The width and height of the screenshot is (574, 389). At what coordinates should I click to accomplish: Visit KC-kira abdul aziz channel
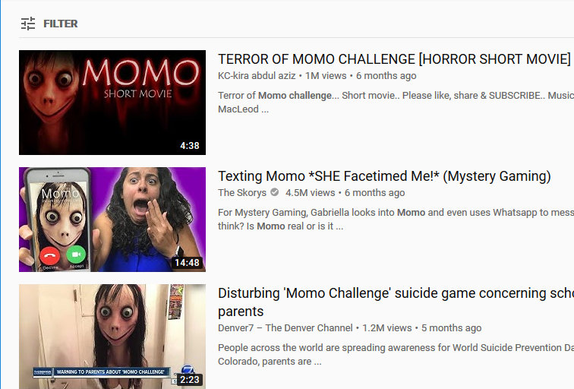(x=257, y=76)
